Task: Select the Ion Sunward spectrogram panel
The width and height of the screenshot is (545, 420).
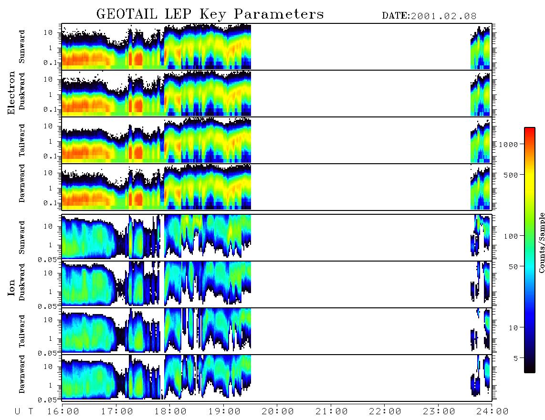Action: [x=277, y=238]
